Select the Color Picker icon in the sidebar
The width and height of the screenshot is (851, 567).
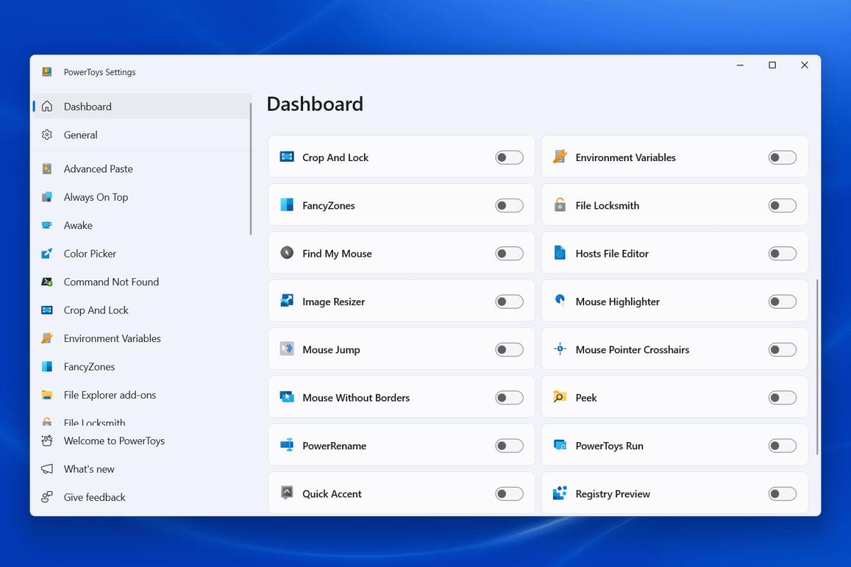pos(48,253)
